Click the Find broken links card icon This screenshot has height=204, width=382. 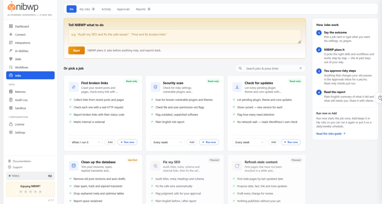coord(74,87)
